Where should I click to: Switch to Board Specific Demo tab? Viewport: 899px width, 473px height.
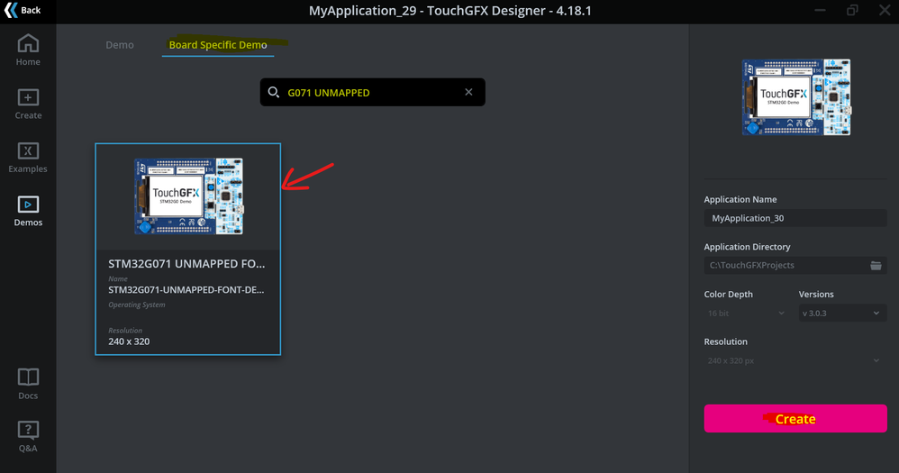(x=218, y=45)
